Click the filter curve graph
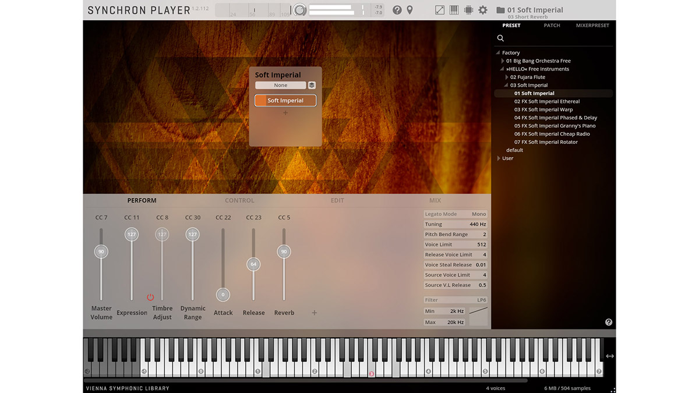This screenshot has width=699, height=393. tap(479, 316)
